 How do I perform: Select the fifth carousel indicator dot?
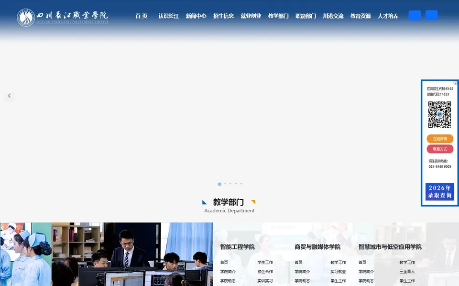click(241, 184)
